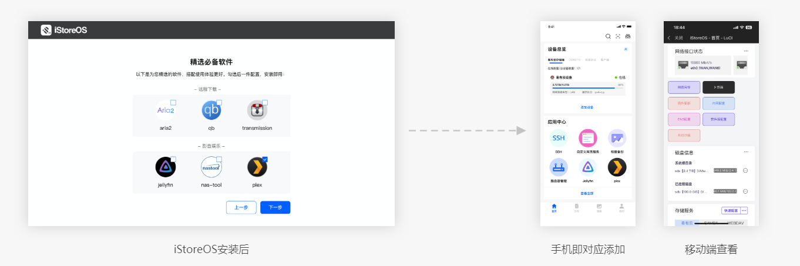Viewport: 800px width, 266px height.
Task: Tick the aria2 checkbox
Action: [173, 102]
